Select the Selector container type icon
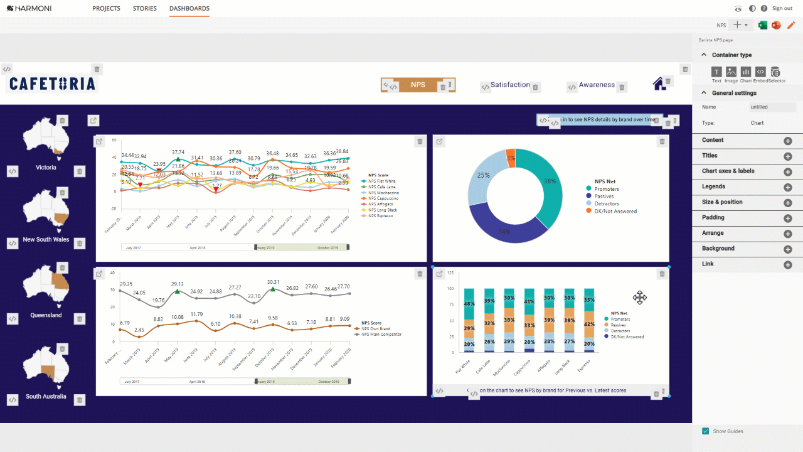 (775, 72)
